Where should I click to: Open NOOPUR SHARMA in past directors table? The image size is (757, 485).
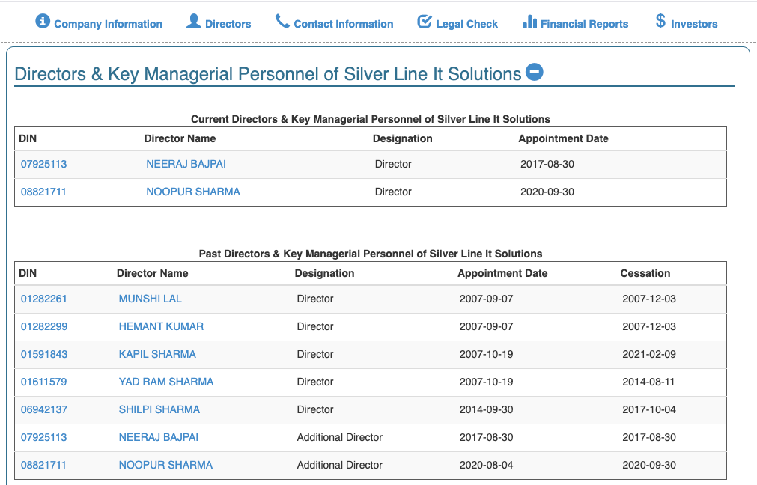click(165, 465)
